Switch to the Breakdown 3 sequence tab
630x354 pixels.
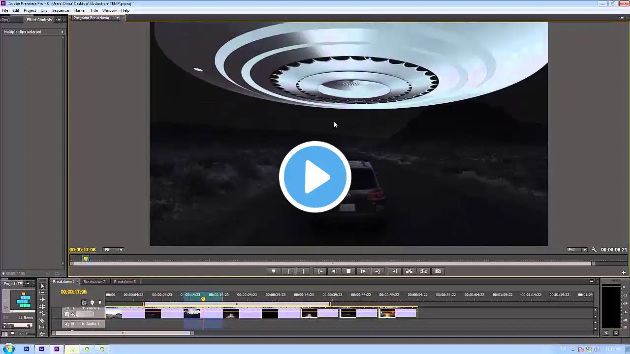point(125,282)
